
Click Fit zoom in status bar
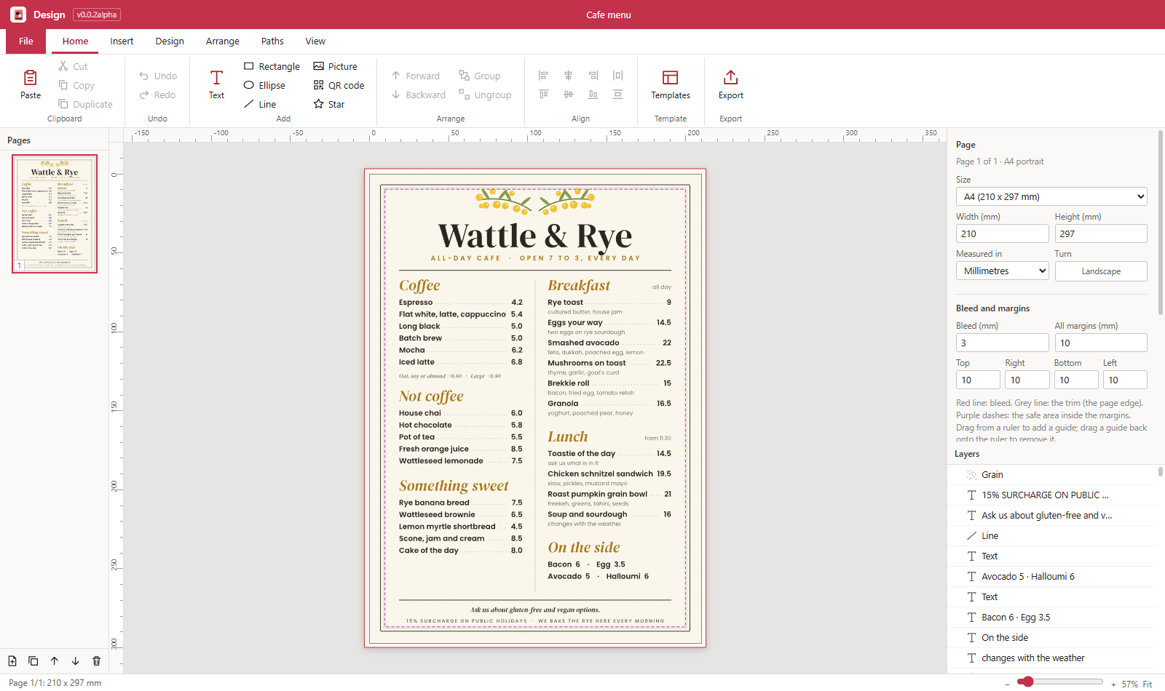pos(1148,684)
